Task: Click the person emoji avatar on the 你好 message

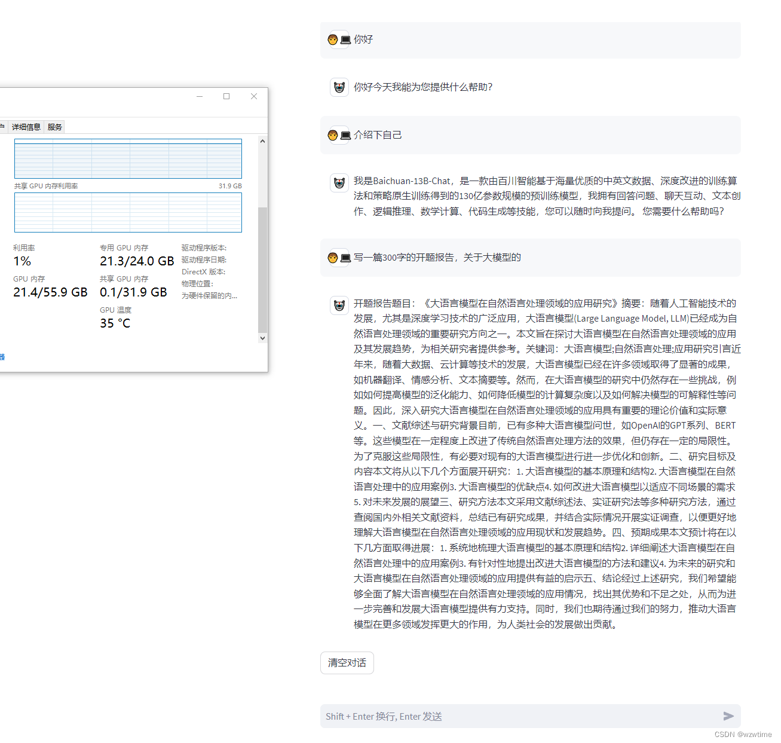Action: 333,39
